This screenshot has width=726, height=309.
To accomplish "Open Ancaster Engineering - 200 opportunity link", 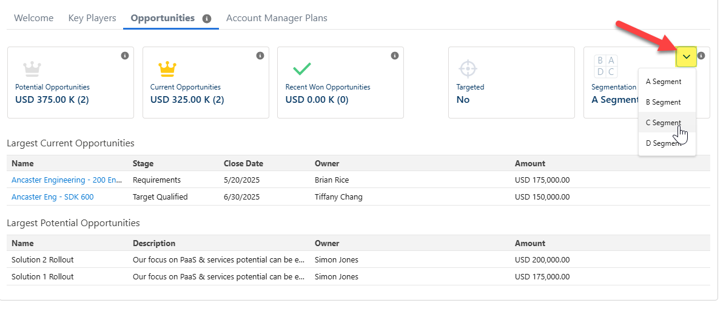I will 67,180.
